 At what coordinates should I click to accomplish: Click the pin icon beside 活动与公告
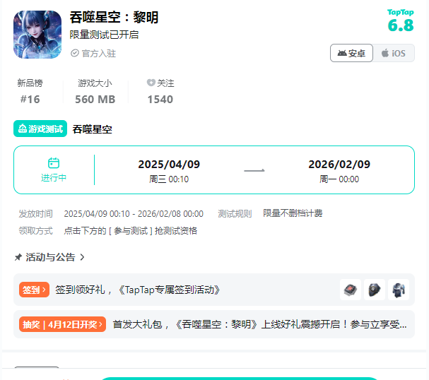[x=18, y=257]
